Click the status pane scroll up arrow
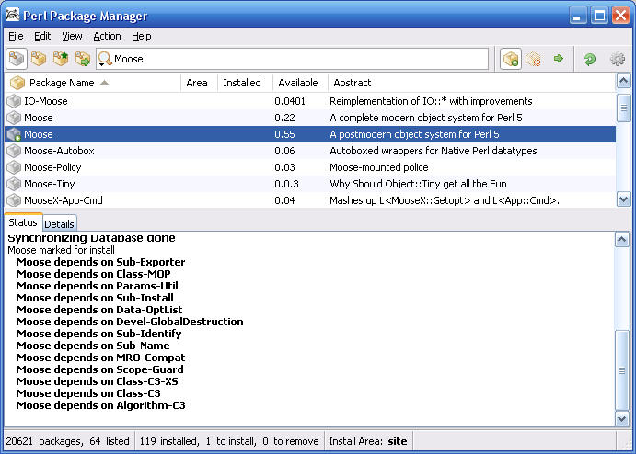The height and width of the screenshot is (454, 636). point(622,240)
